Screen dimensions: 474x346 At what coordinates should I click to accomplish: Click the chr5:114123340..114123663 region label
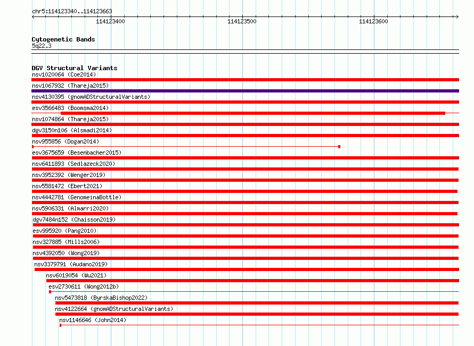[x=72, y=11]
